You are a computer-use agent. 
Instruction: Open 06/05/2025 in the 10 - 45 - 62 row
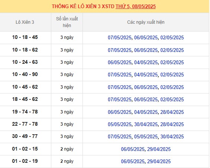click(146, 87)
